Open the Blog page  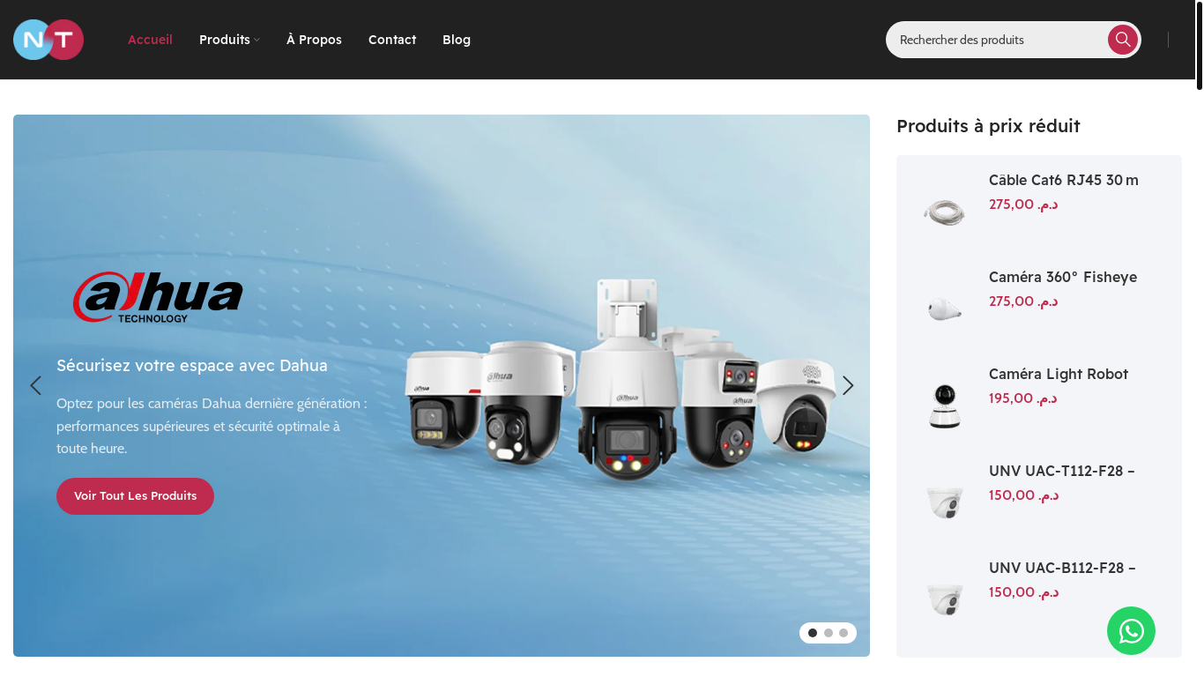[x=457, y=40]
